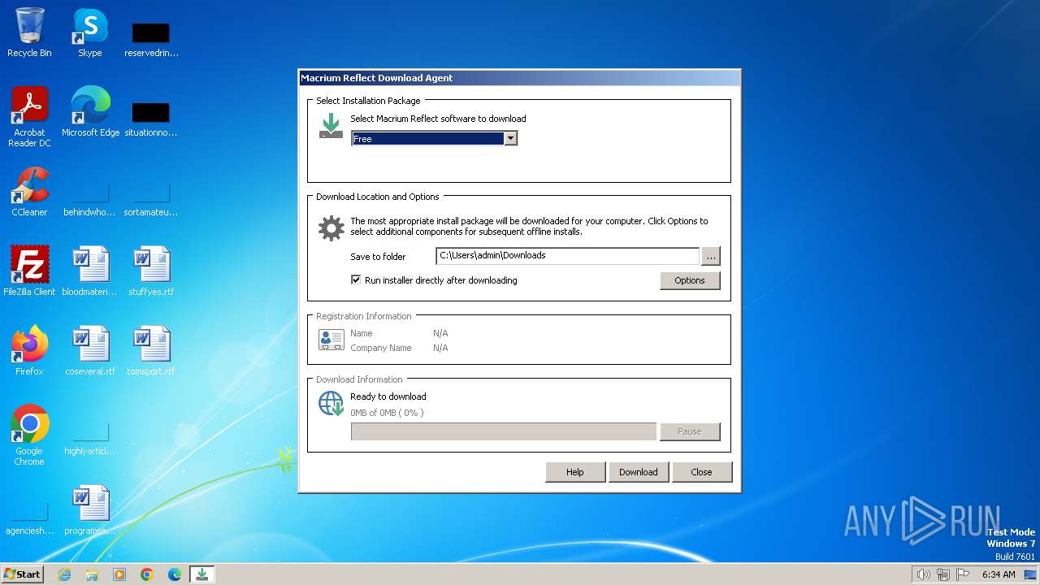The height and width of the screenshot is (585, 1040).
Task: Select situationno... desktop file
Action: coord(151,119)
